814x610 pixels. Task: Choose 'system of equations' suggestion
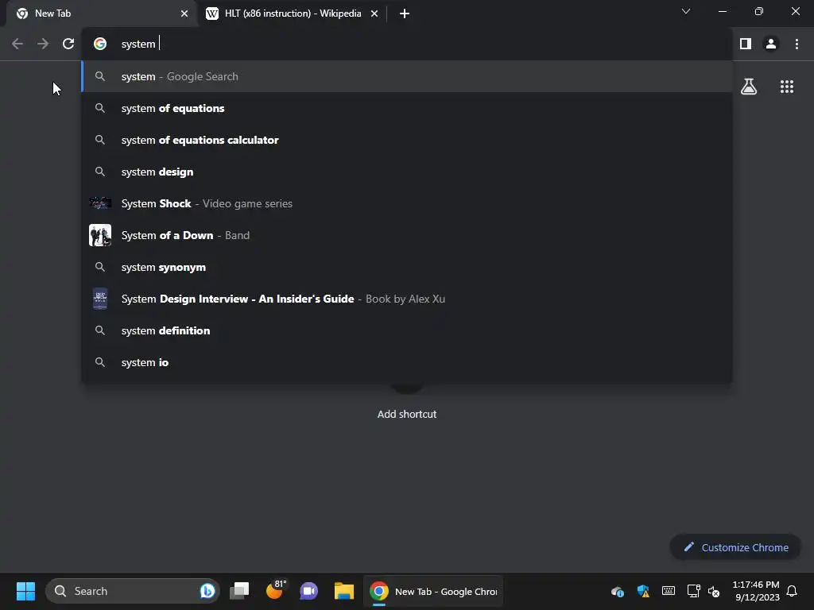point(407,108)
